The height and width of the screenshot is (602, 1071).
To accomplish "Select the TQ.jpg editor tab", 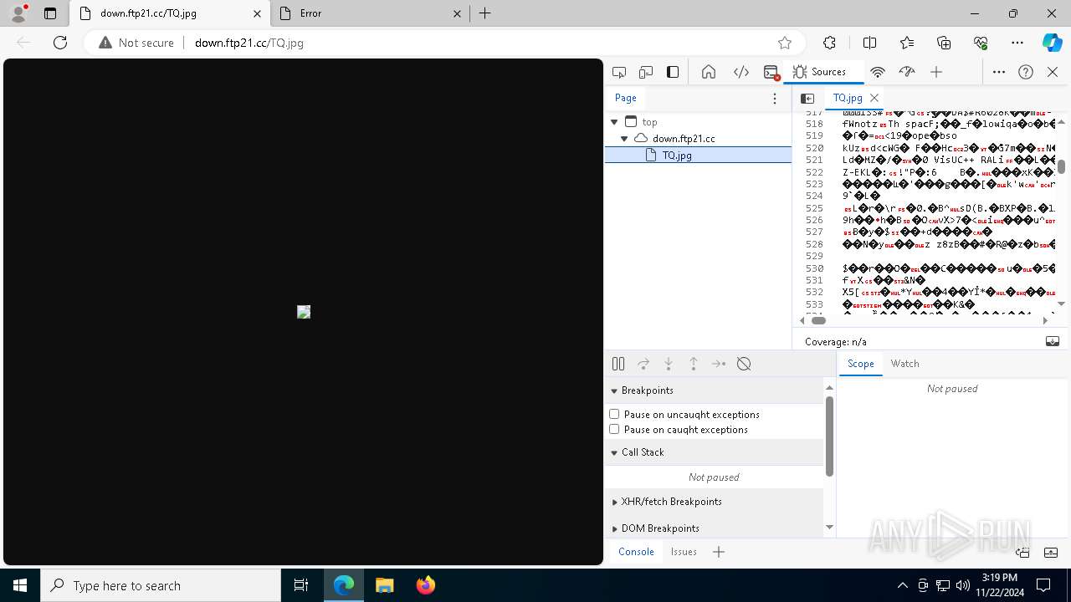I will point(848,98).
